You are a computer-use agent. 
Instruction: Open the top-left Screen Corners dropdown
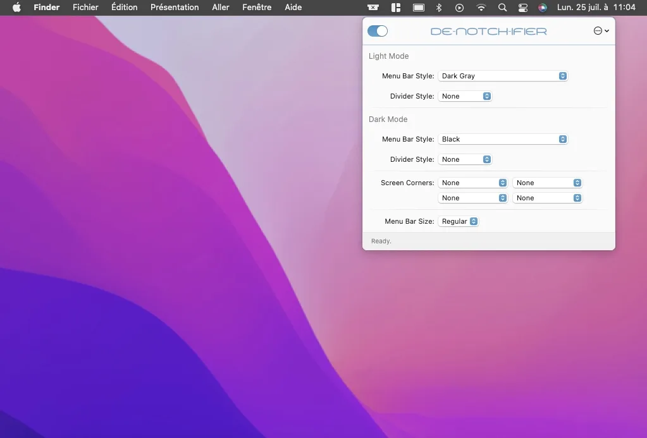(472, 183)
